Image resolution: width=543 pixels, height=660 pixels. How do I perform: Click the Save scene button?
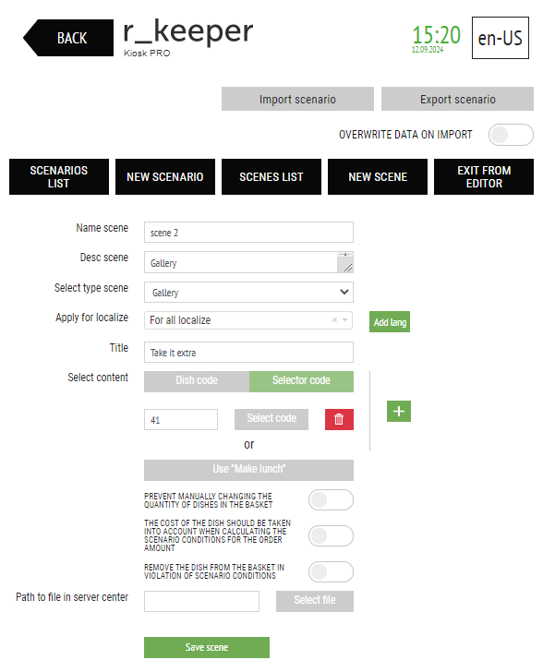click(207, 647)
